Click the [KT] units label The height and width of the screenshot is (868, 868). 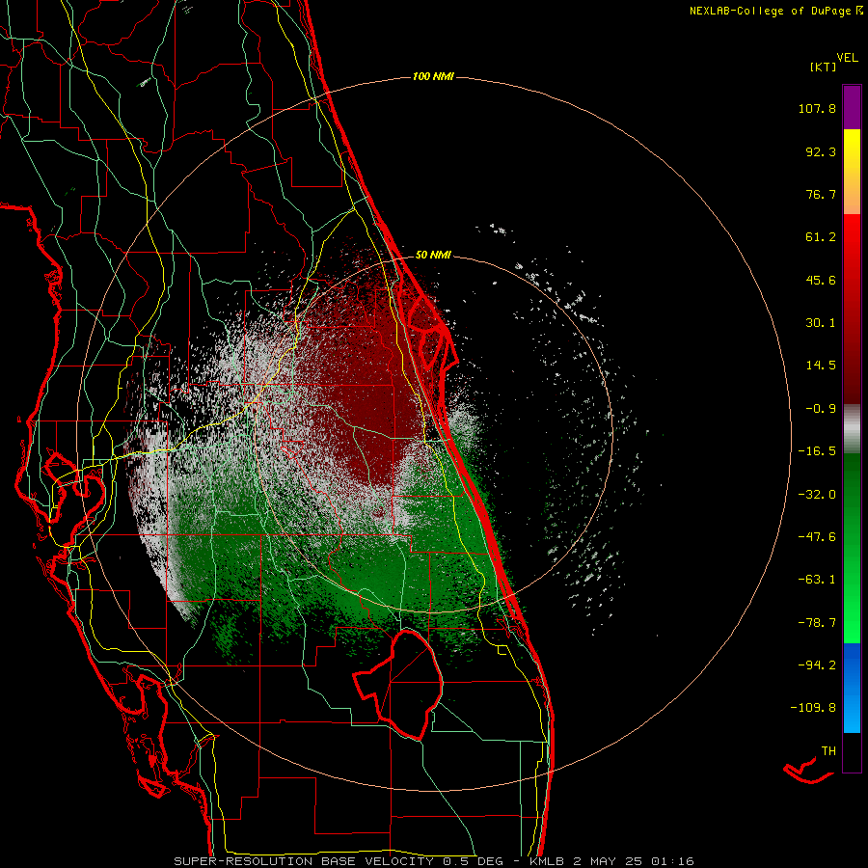click(824, 67)
